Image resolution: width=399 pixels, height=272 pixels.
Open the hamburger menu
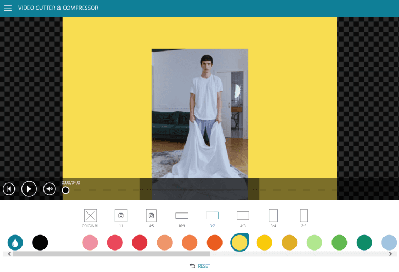tap(8, 8)
